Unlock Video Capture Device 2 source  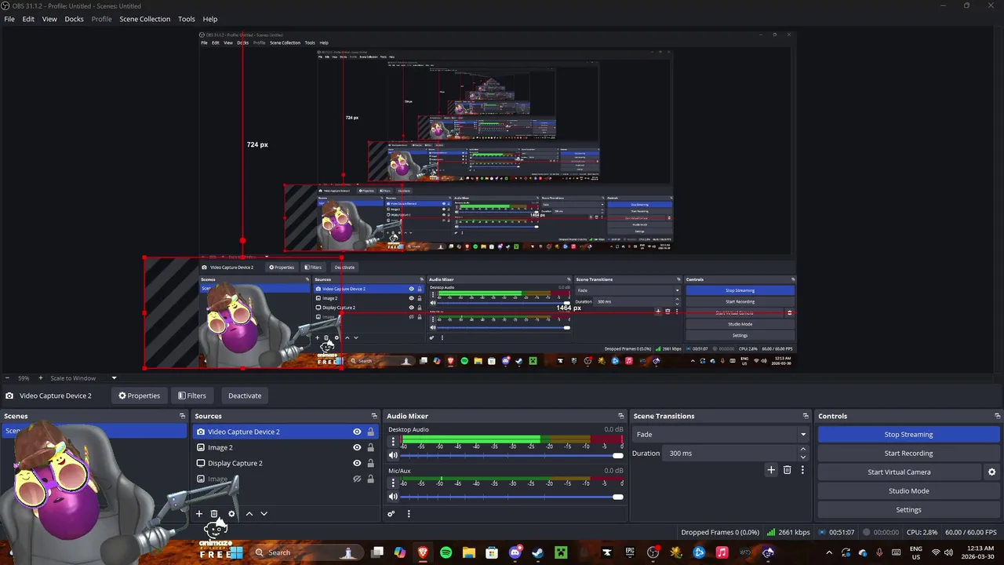coord(370,432)
